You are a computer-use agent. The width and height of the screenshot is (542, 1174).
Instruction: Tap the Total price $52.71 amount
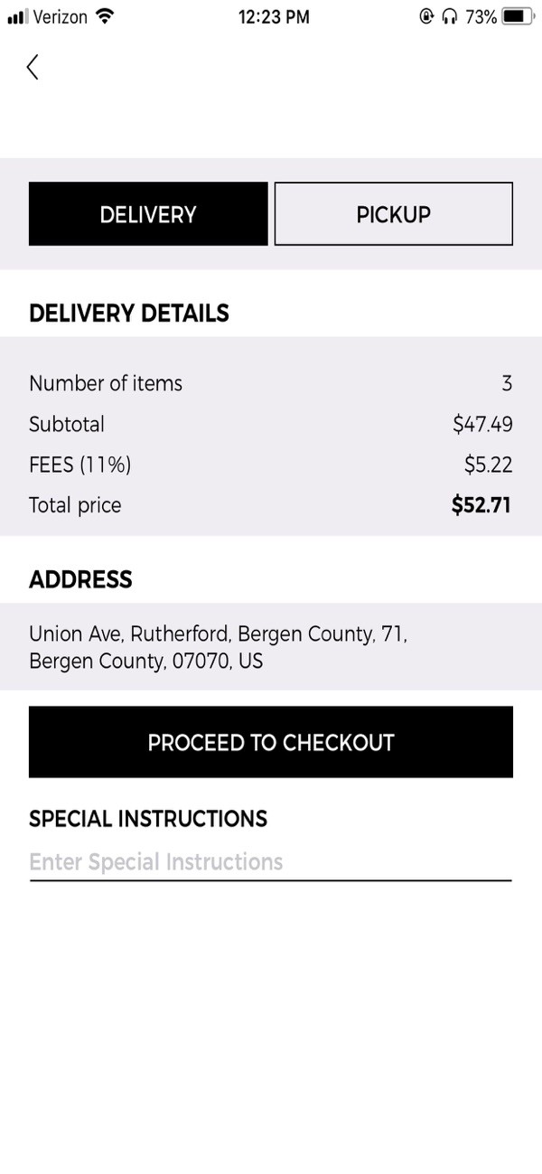[x=481, y=505]
